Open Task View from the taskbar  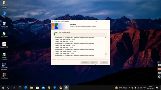14,88
